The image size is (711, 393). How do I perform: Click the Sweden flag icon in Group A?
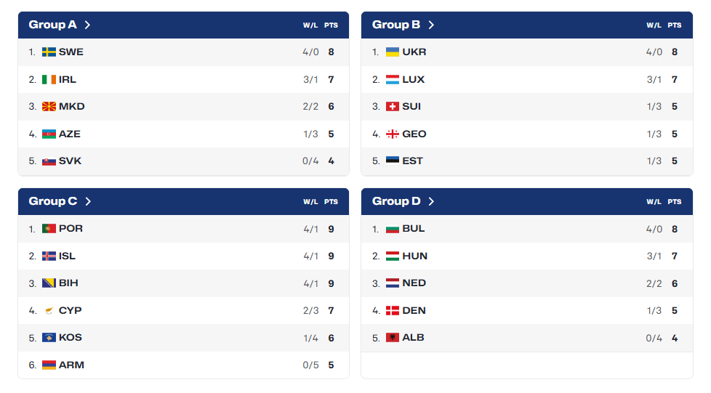49,52
